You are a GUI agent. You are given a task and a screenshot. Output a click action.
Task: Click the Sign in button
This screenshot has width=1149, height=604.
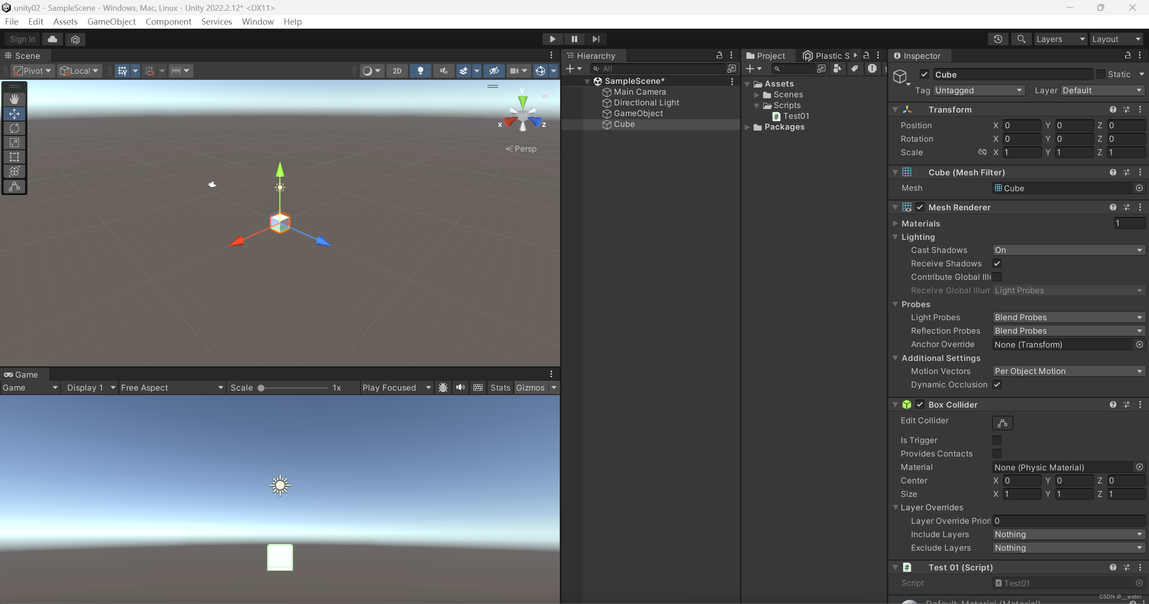22,39
